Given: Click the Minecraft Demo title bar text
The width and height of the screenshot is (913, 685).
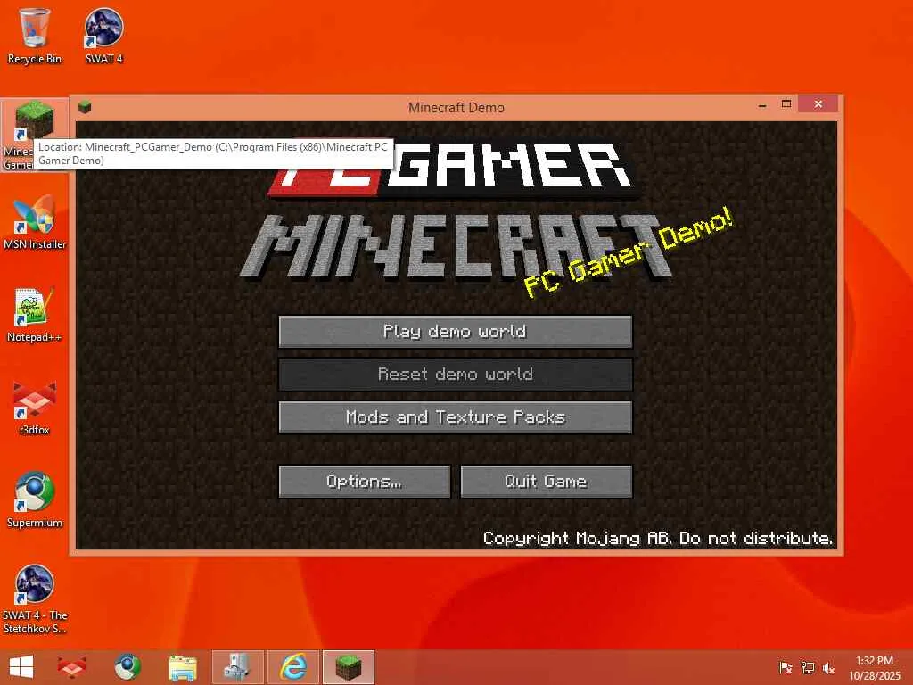Looking at the screenshot, I should [456, 108].
